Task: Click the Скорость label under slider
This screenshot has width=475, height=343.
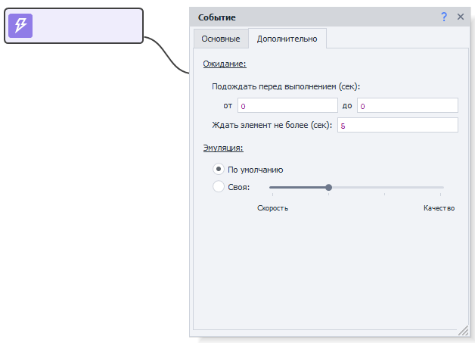Action: (x=272, y=208)
